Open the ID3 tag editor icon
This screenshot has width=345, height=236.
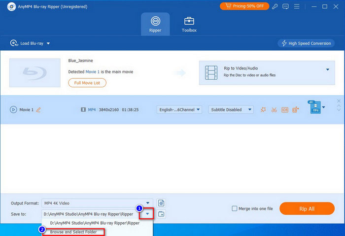[x=285, y=109]
